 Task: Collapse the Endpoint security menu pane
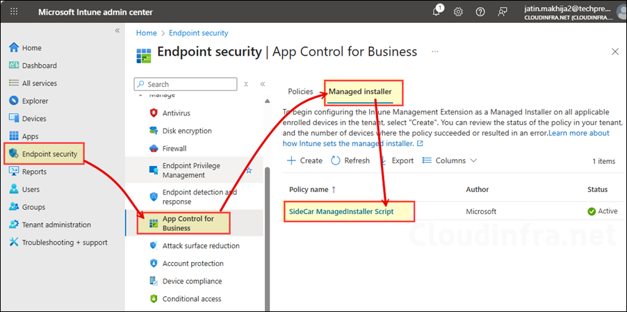(x=262, y=84)
